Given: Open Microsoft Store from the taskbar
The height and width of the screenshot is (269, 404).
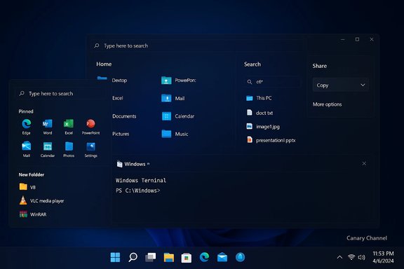Looking at the screenshot, I should [x=187, y=257].
